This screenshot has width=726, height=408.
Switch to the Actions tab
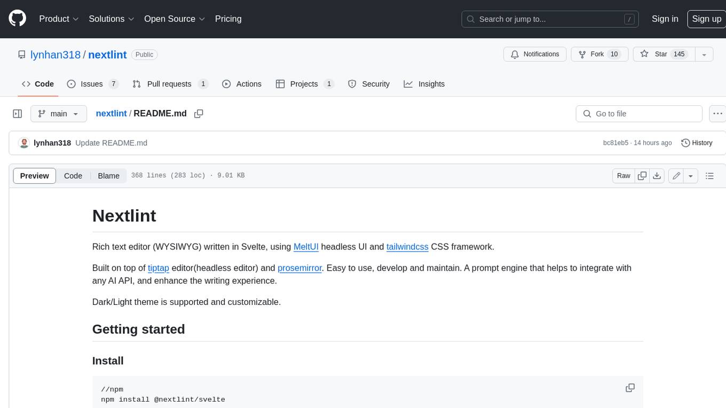click(242, 84)
